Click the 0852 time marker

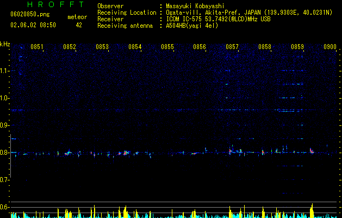click(x=70, y=47)
